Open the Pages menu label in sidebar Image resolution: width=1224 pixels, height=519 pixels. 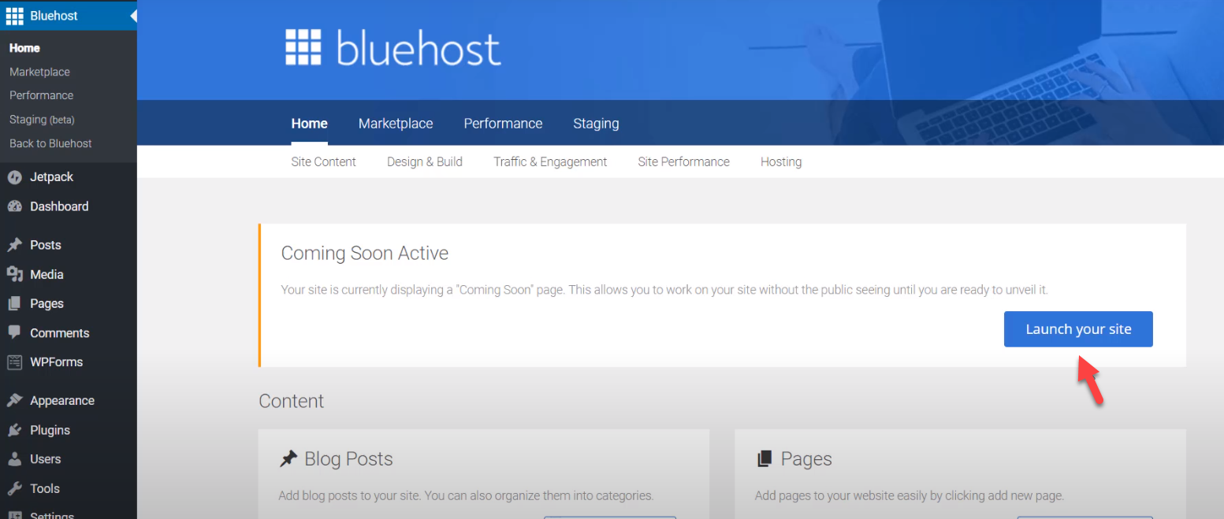pos(47,303)
